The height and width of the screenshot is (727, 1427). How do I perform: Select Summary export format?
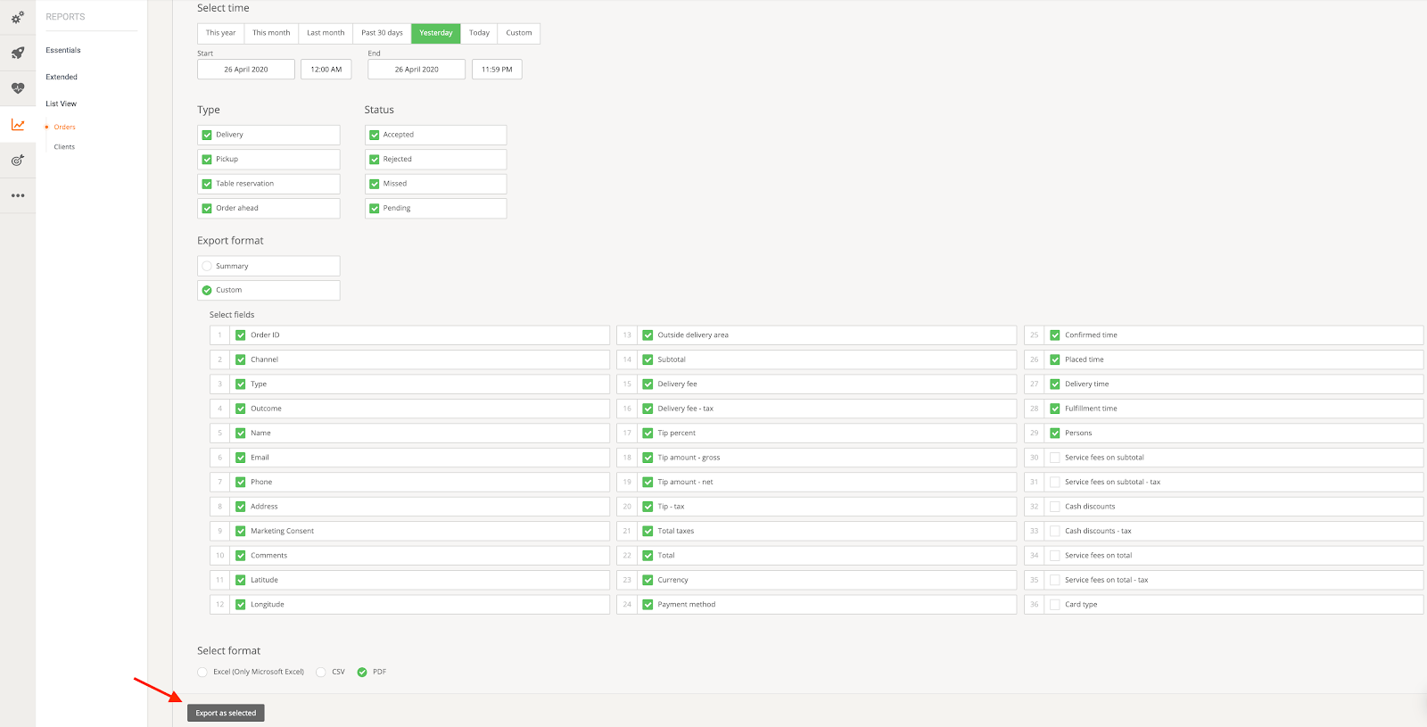(207, 266)
